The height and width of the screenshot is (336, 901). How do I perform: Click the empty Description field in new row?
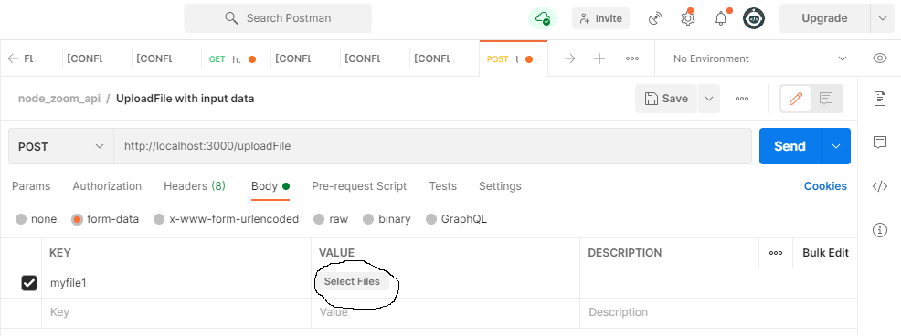click(718, 312)
